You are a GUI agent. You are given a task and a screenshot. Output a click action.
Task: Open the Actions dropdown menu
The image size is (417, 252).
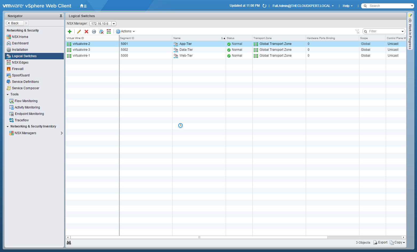pos(126,32)
